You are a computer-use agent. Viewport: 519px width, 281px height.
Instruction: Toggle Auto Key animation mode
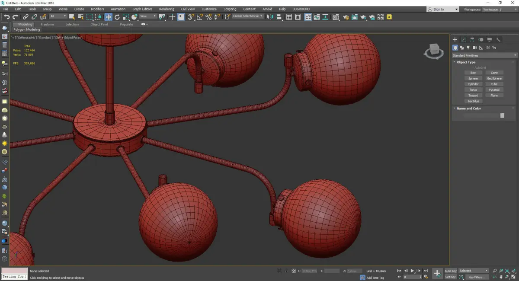pyautogui.click(x=451, y=271)
